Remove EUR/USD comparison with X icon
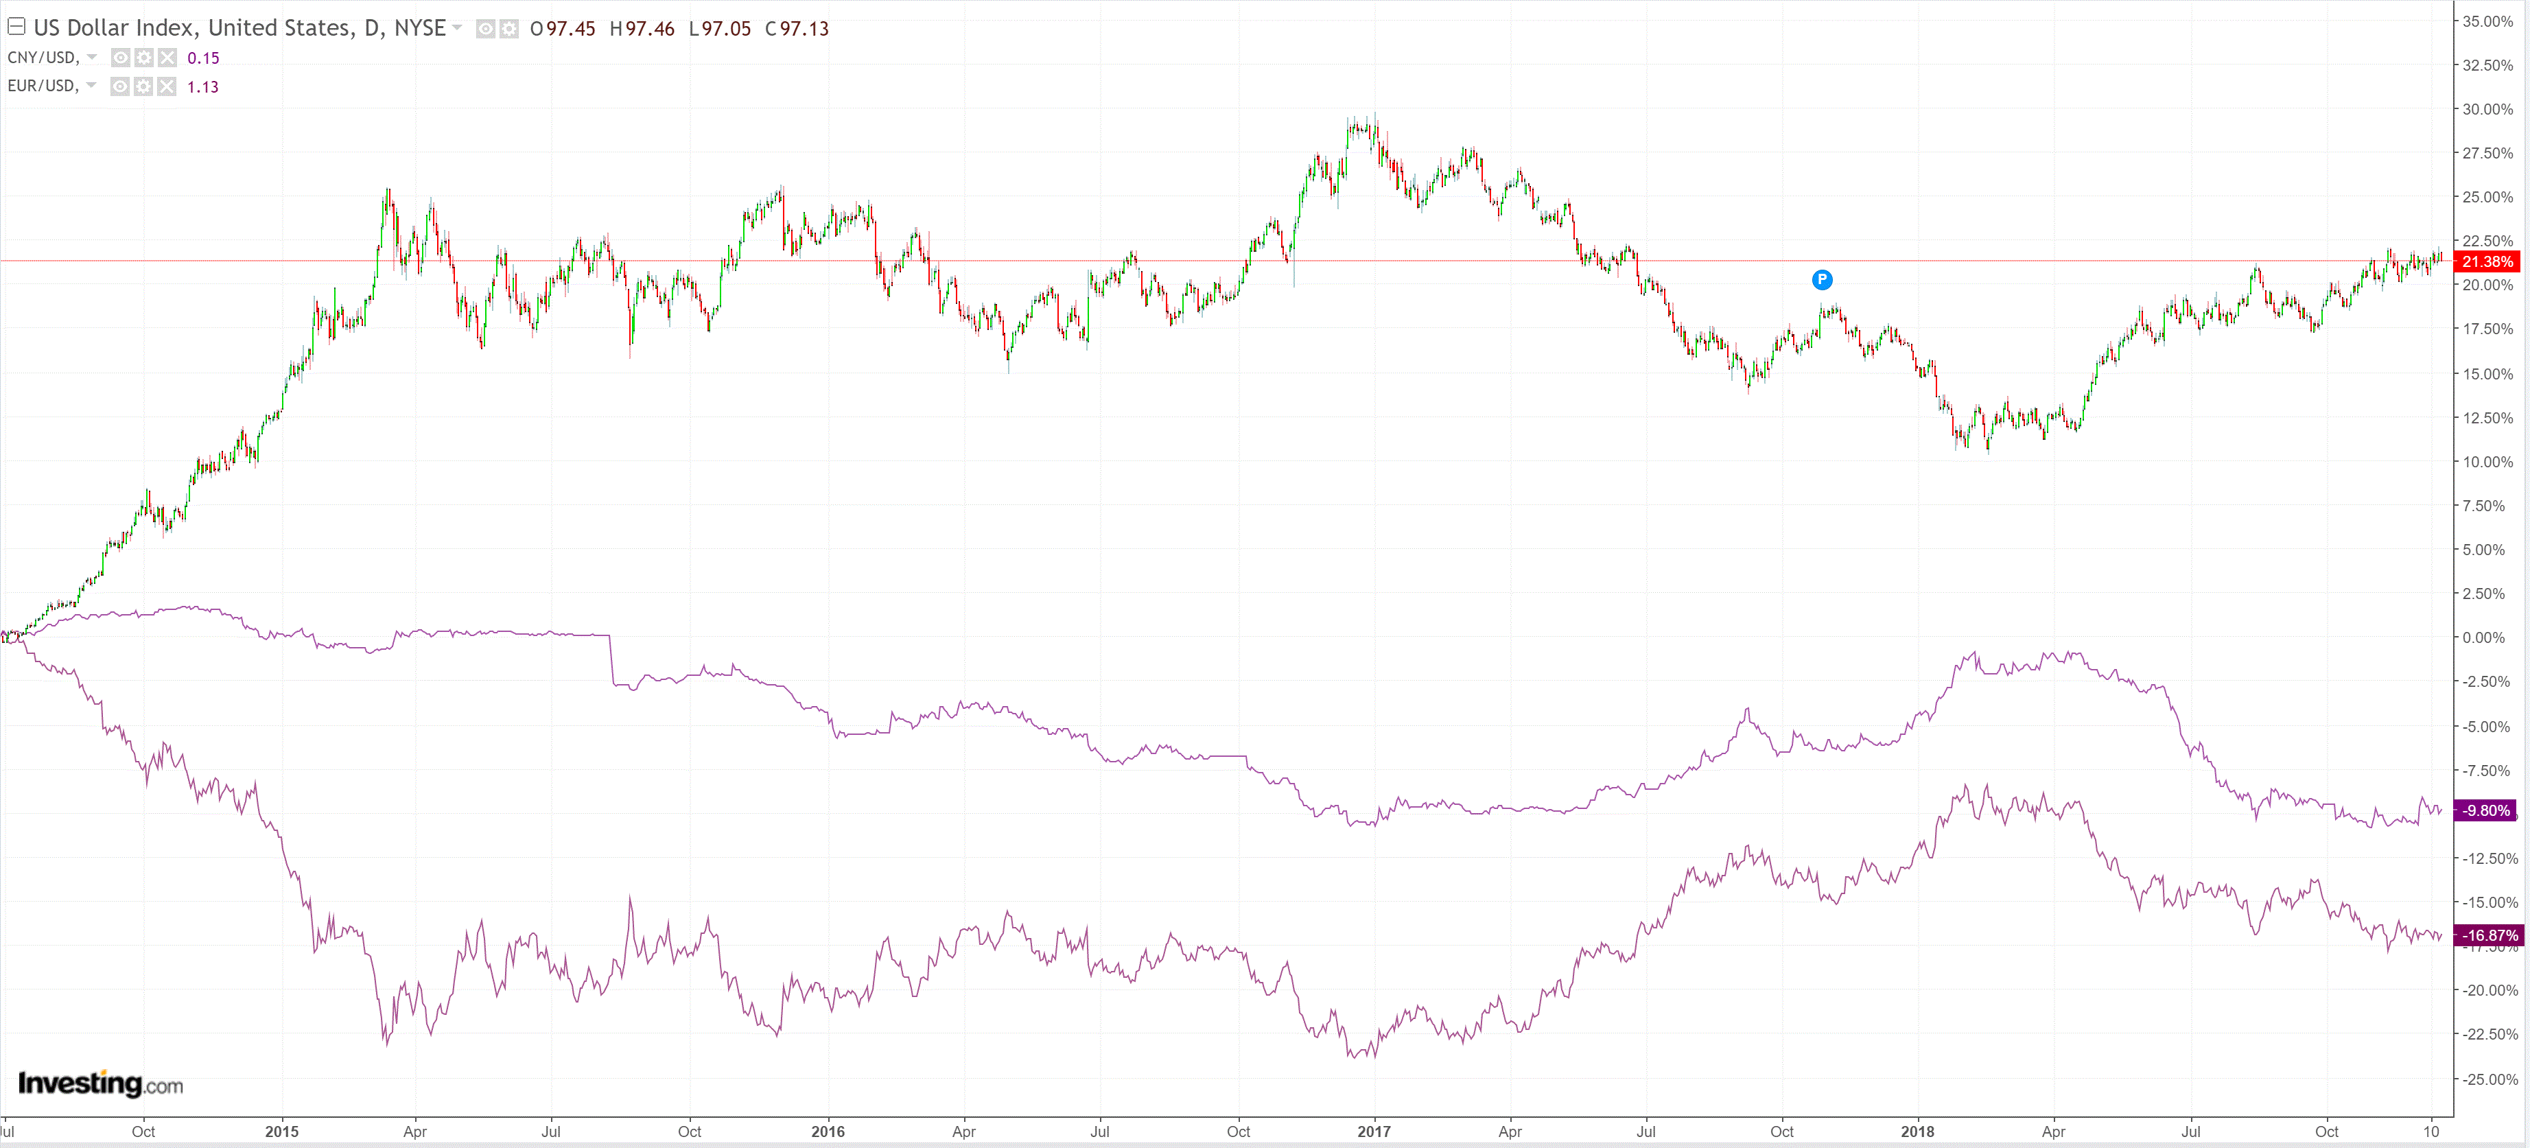This screenshot has height=1148, width=2530. [167, 86]
